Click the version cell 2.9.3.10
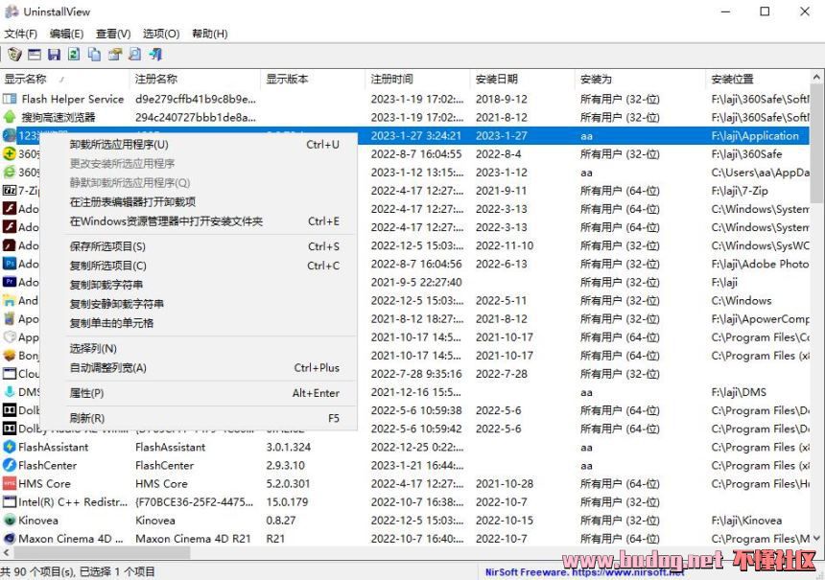The height and width of the screenshot is (580, 825). pos(286,465)
